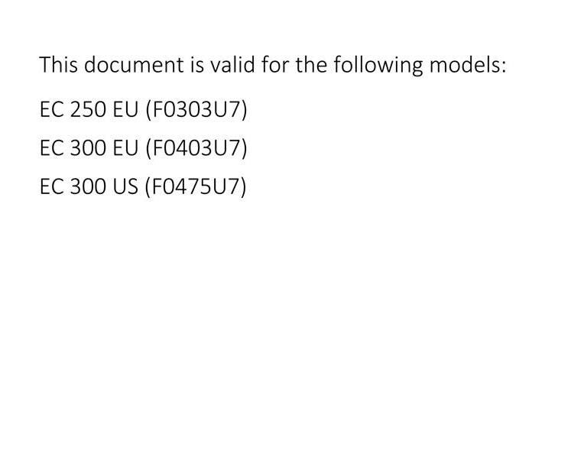
Task: Click the word "the" in the heading
Action: pyautogui.click(x=311, y=64)
